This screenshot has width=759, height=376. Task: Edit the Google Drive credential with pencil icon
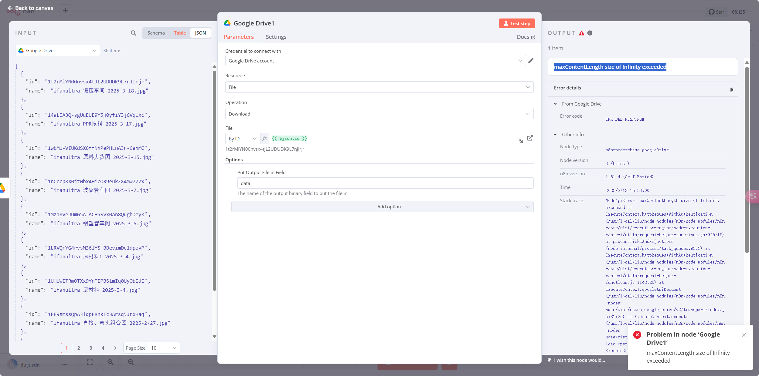[531, 61]
